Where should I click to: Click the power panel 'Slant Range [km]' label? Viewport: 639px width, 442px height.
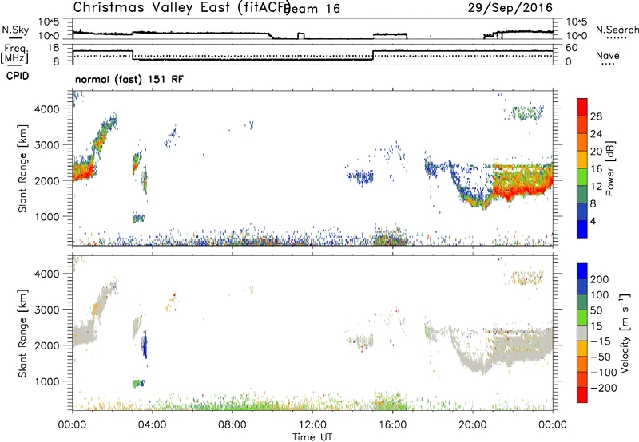click(x=22, y=168)
